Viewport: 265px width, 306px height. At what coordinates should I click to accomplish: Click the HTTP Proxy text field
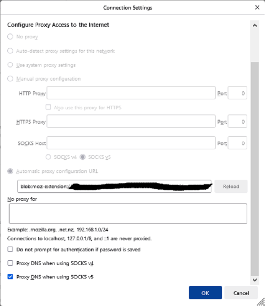tap(131, 94)
